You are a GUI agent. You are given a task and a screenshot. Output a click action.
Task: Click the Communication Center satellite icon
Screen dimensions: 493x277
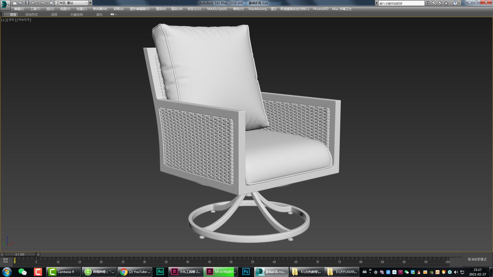point(440,3)
